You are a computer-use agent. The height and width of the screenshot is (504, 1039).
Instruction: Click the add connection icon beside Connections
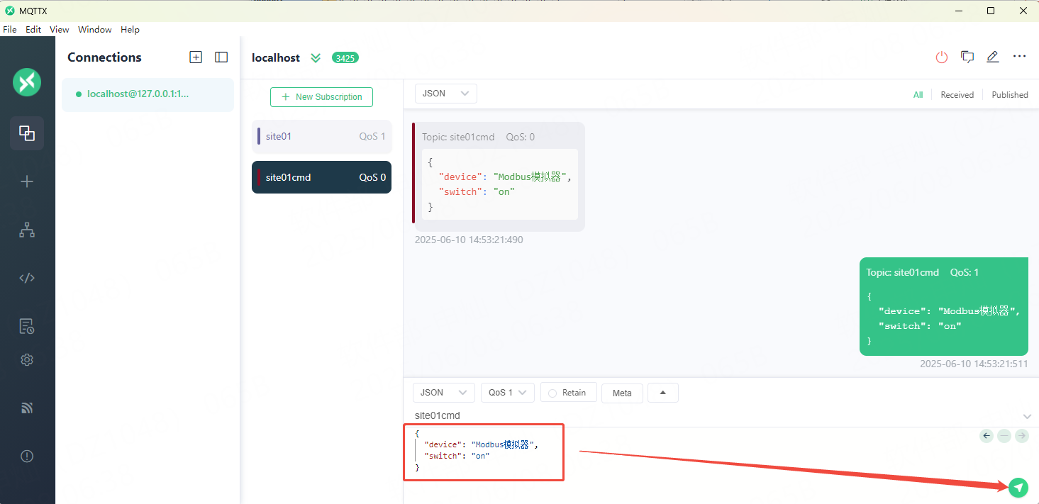tap(196, 57)
